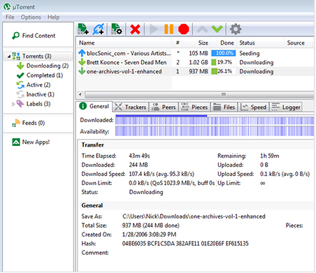Pause torrent with the orange pause icon
Screen dimensions: 316x273
[x=168, y=29]
